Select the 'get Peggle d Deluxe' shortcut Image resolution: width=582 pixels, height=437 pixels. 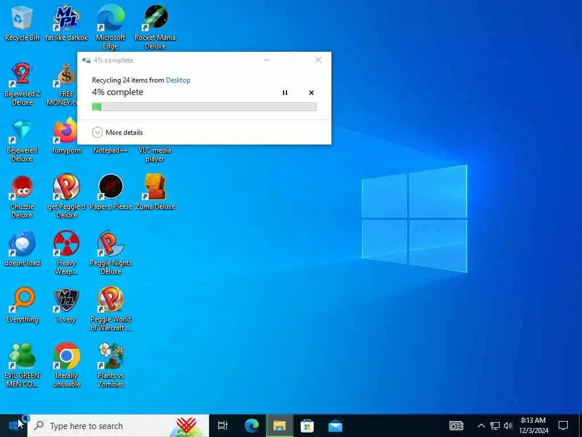point(66,197)
